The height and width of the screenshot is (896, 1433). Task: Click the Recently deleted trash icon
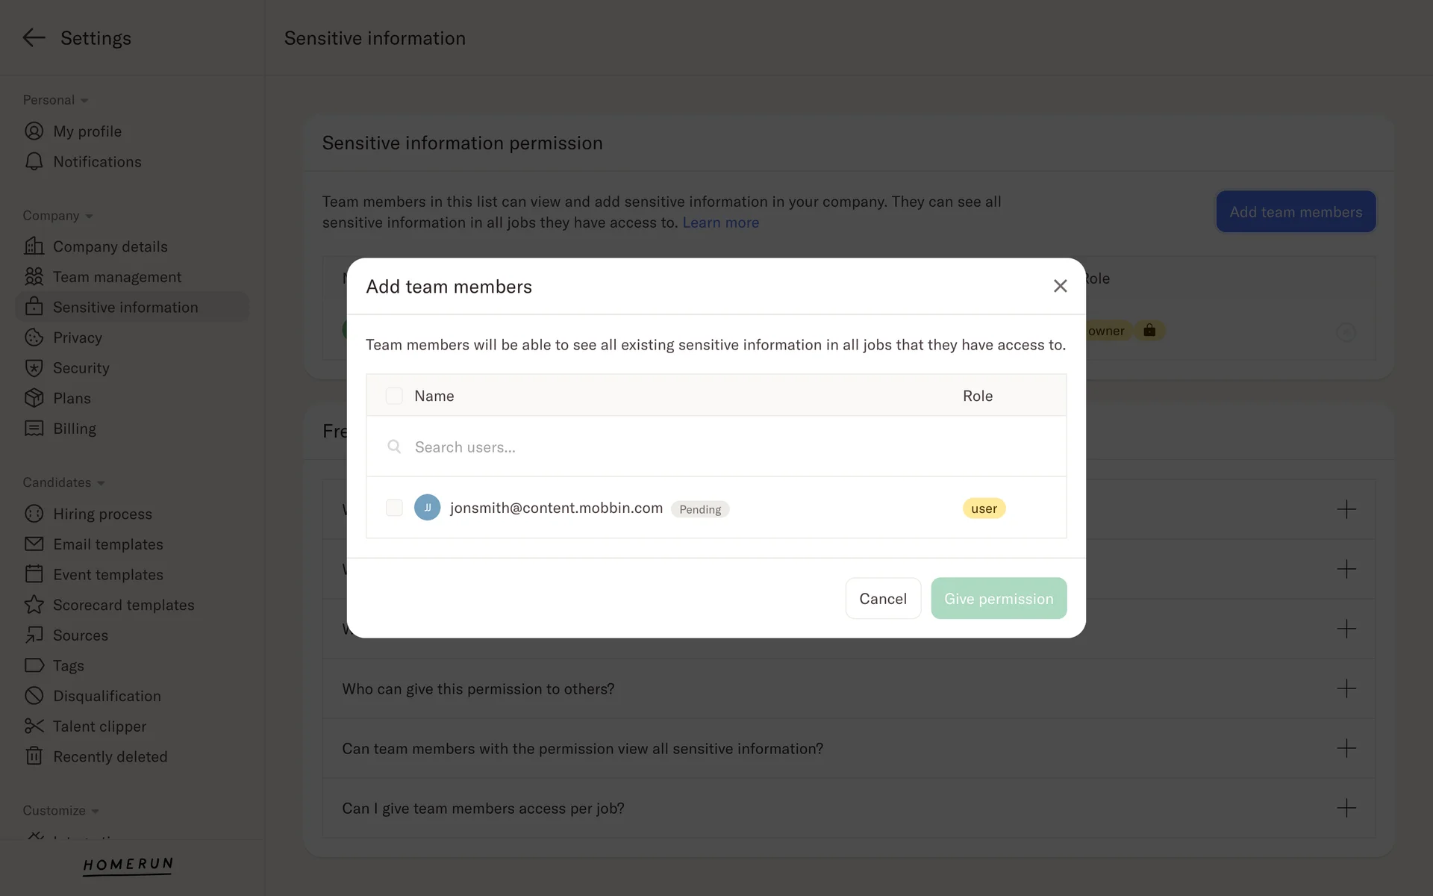pos(34,756)
